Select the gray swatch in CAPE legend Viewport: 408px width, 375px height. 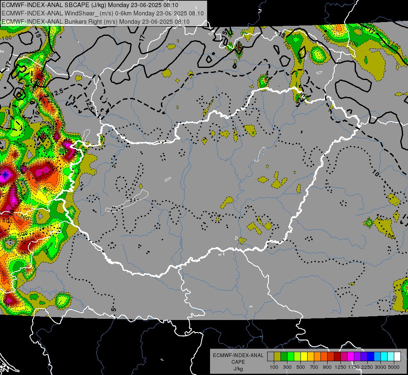[270, 356]
